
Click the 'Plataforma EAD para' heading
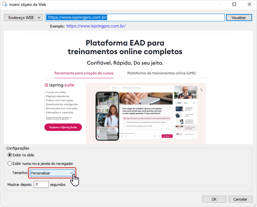pyautogui.click(x=125, y=43)
